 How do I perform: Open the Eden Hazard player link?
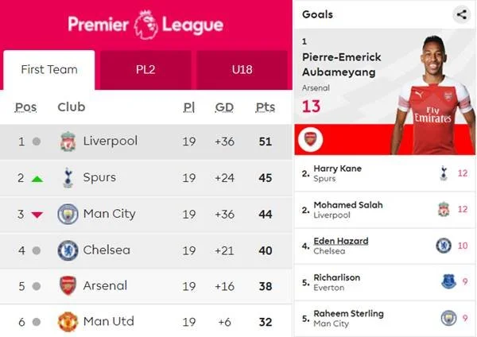point(341,241)
